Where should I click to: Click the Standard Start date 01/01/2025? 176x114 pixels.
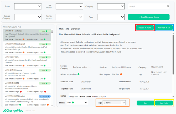(86, 82)
